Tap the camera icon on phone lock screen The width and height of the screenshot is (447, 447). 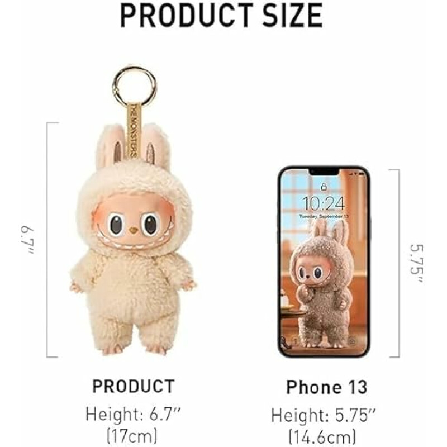[x=352, y=341]
